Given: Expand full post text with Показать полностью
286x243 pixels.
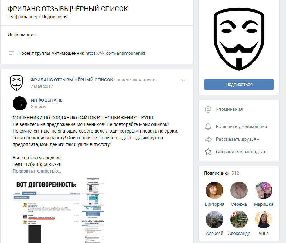Looking at the screenshot, I should (37, 171).
